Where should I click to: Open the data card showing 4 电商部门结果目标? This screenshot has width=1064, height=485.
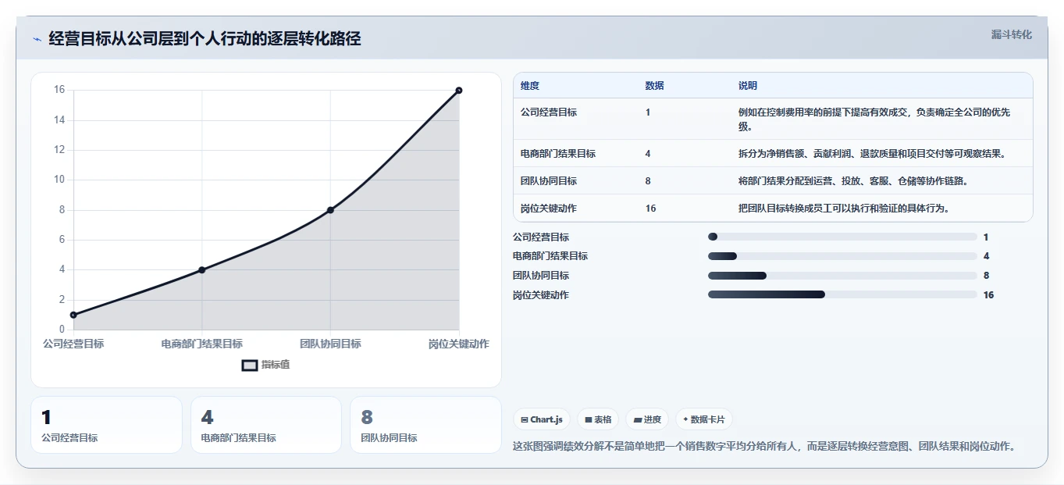266,425
